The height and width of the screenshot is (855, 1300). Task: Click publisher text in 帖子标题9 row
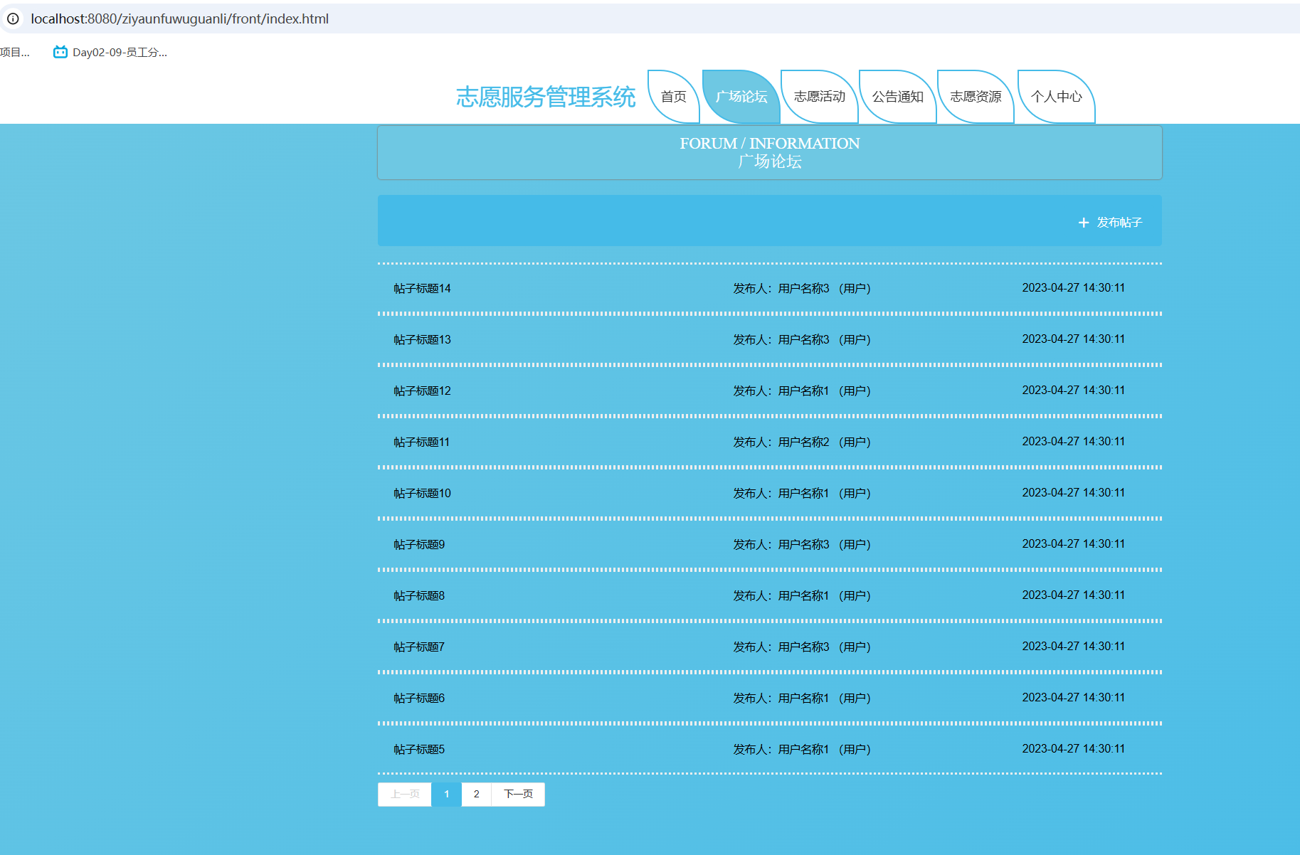tap(802, 545)
